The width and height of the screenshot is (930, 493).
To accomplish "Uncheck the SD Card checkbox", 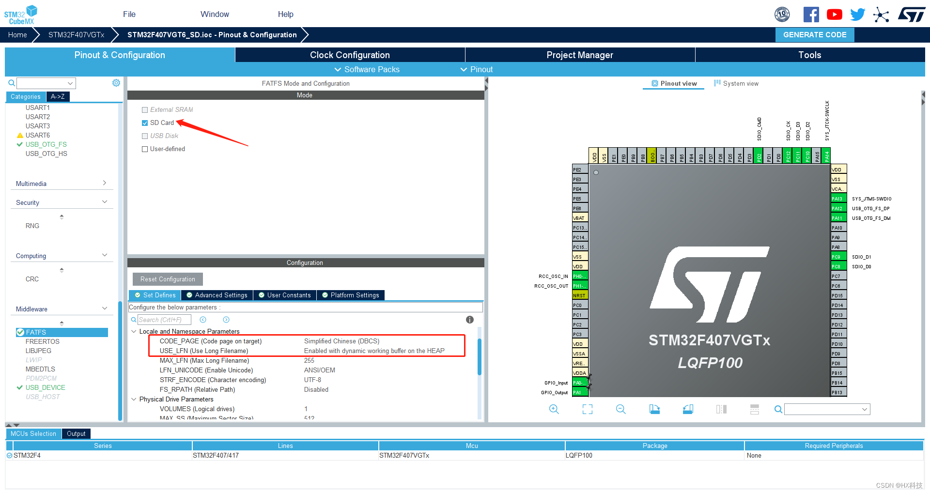I will (x=145, y=123).
